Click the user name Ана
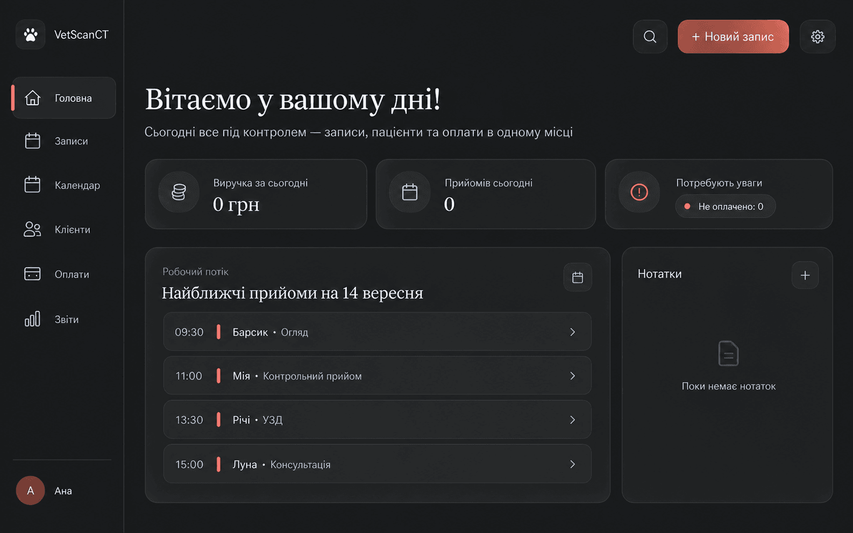853x533 pixels. click(x=63, y=491)
